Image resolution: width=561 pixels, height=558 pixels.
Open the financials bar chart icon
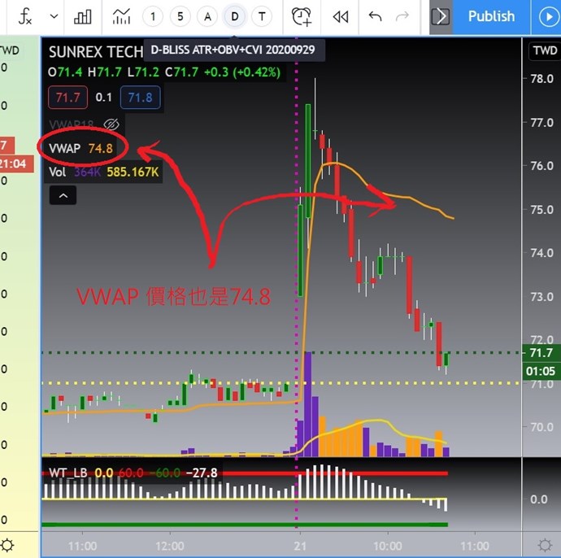83,16
